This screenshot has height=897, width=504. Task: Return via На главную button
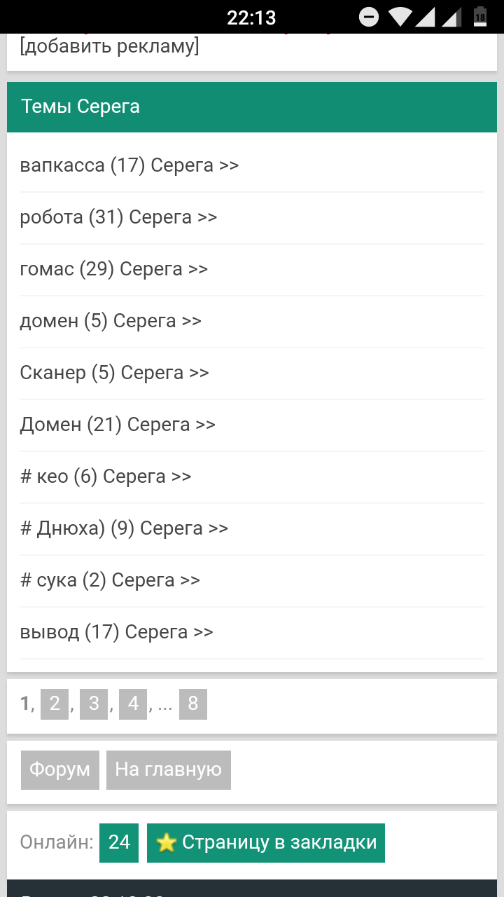coord(169,769)
